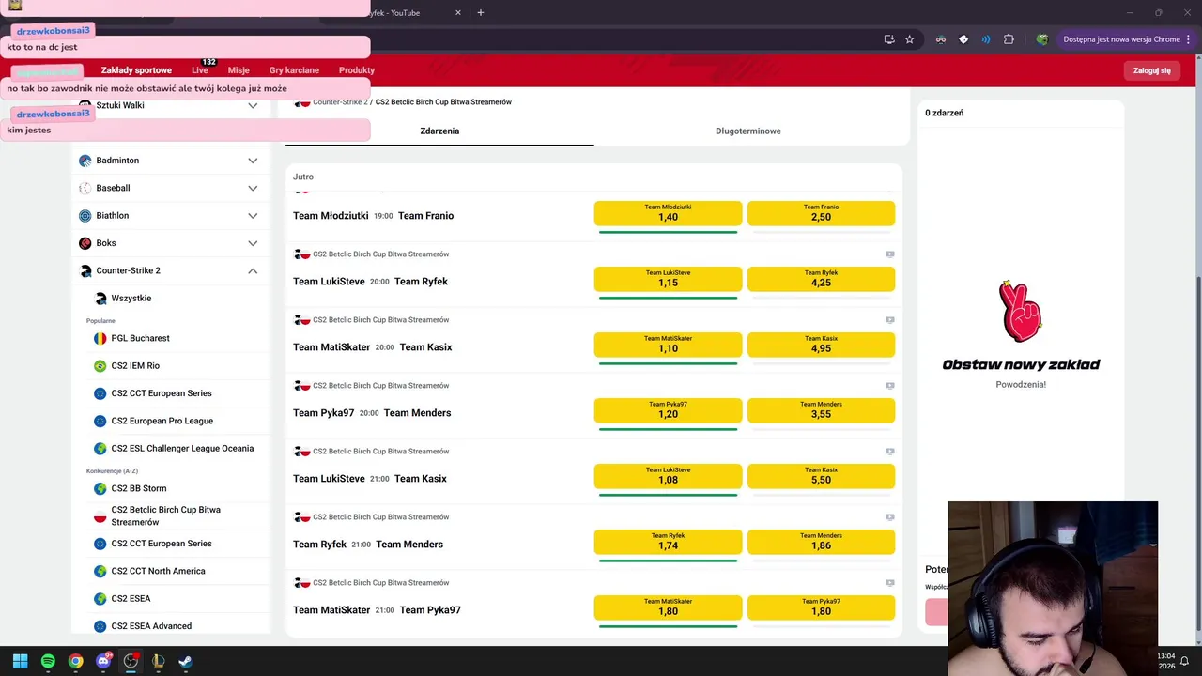Click the Biathlon sport icon
This screenshot has height=676, width=1202.
click(85, 215)
